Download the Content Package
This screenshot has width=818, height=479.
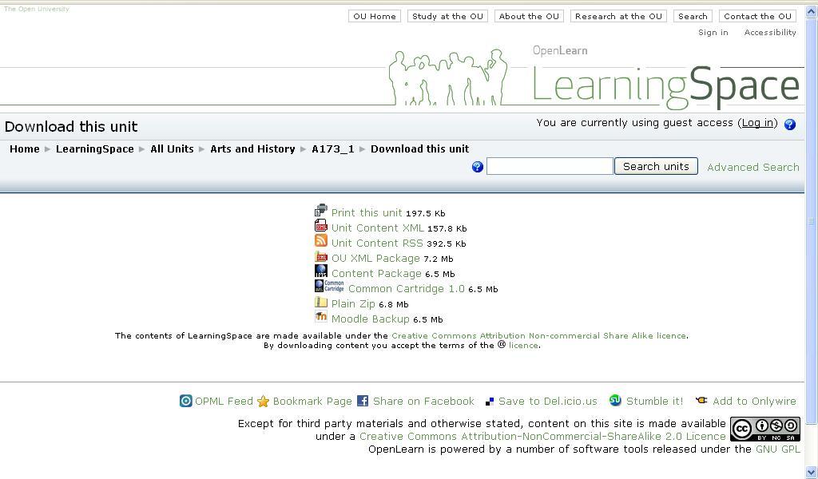pos(376,273)
